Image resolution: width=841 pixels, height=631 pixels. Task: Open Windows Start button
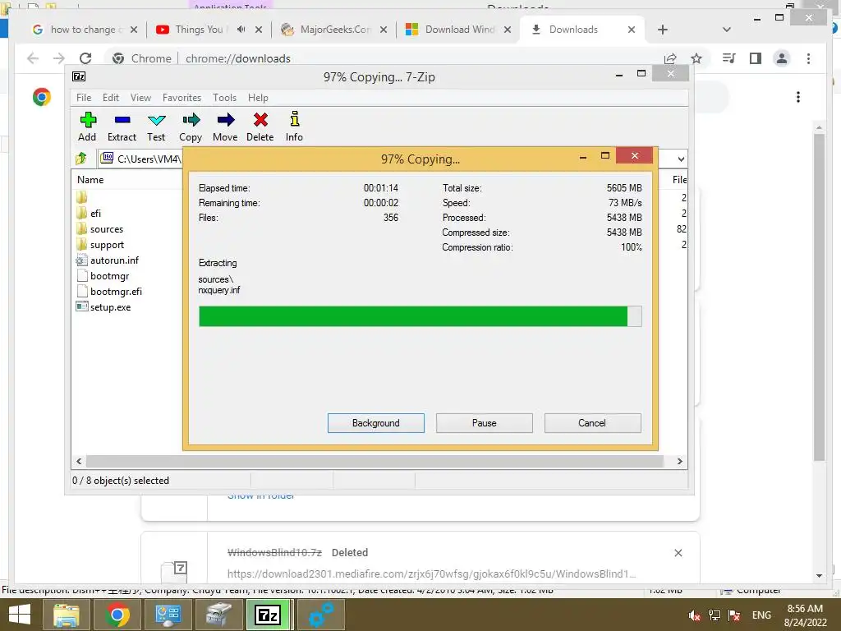[x=20, y=615]
